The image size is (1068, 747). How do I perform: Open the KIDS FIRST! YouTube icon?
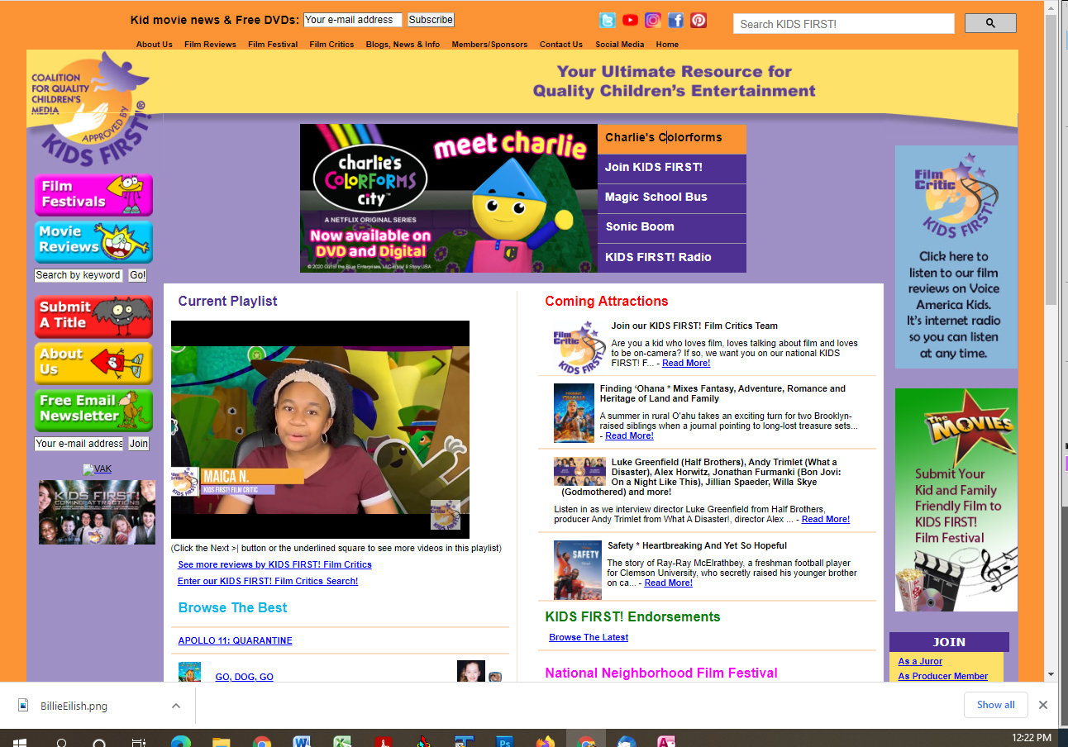pos(631,21)
